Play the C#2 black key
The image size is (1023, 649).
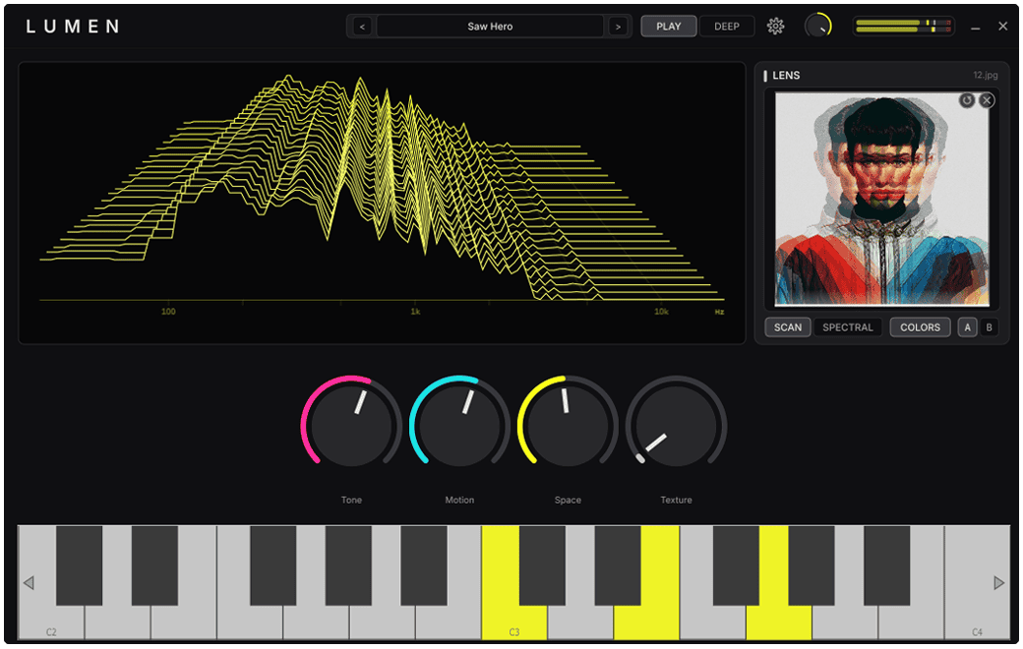pyautogui.click(x=79, y=564)
